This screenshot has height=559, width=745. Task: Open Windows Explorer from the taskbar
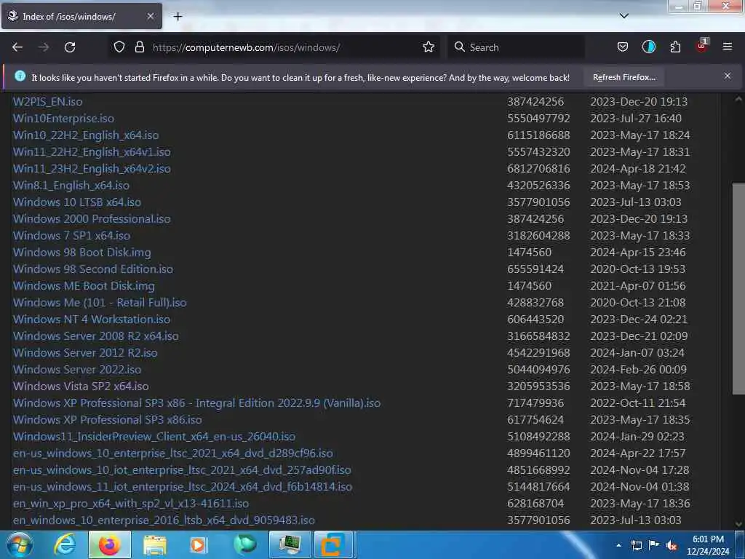tap(155, 544)
